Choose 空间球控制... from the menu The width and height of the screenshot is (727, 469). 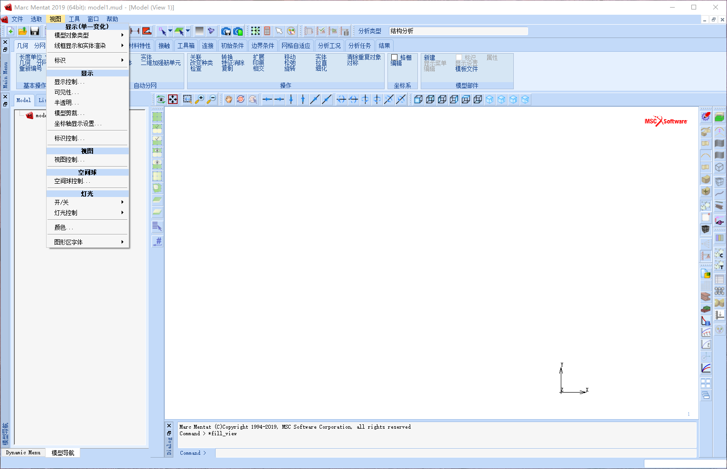point(88,181)
